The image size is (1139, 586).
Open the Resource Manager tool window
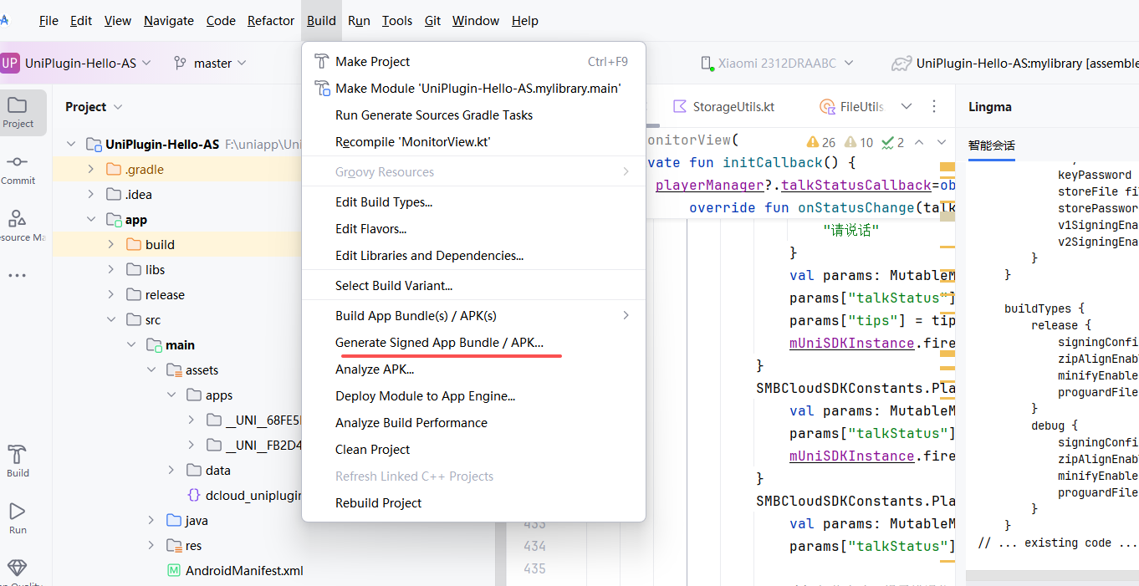click(18, 226)
